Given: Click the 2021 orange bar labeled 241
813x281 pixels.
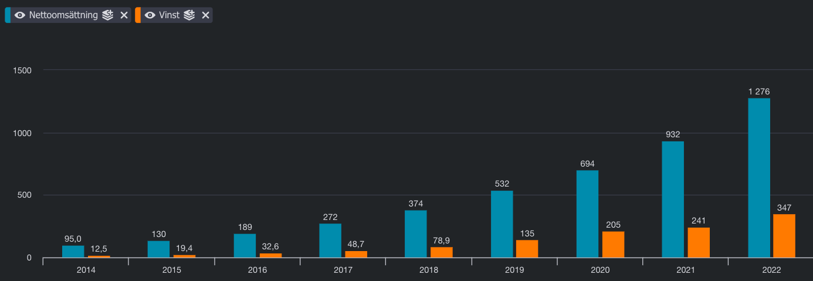Looking at the screenshot, I should coord(699,242).
